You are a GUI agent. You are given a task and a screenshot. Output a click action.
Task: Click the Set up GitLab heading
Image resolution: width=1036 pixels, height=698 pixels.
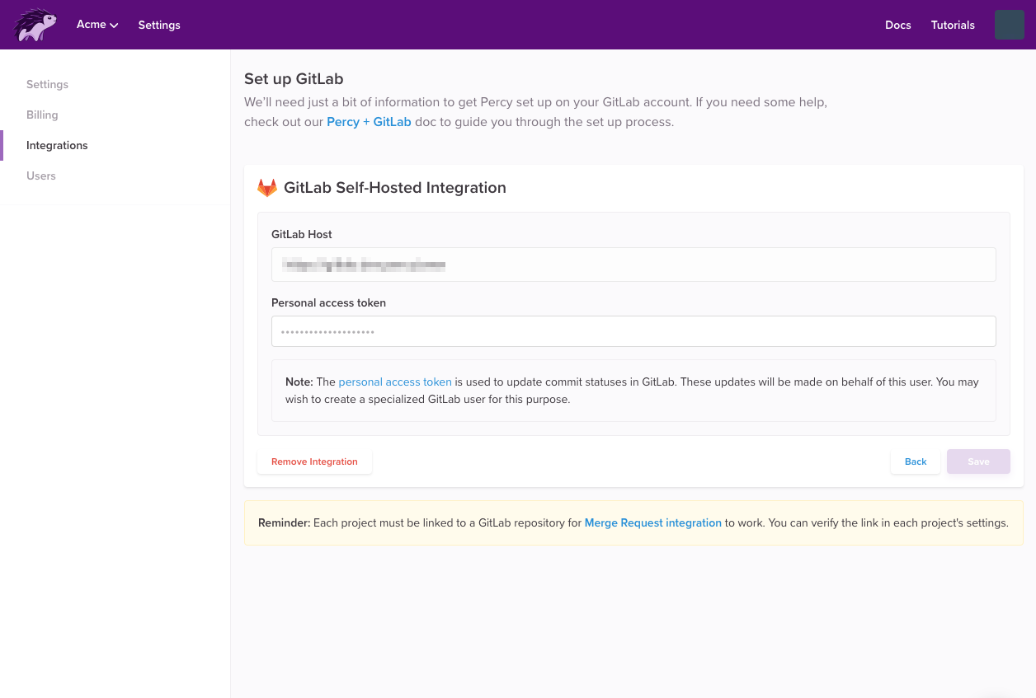[294, 79]
